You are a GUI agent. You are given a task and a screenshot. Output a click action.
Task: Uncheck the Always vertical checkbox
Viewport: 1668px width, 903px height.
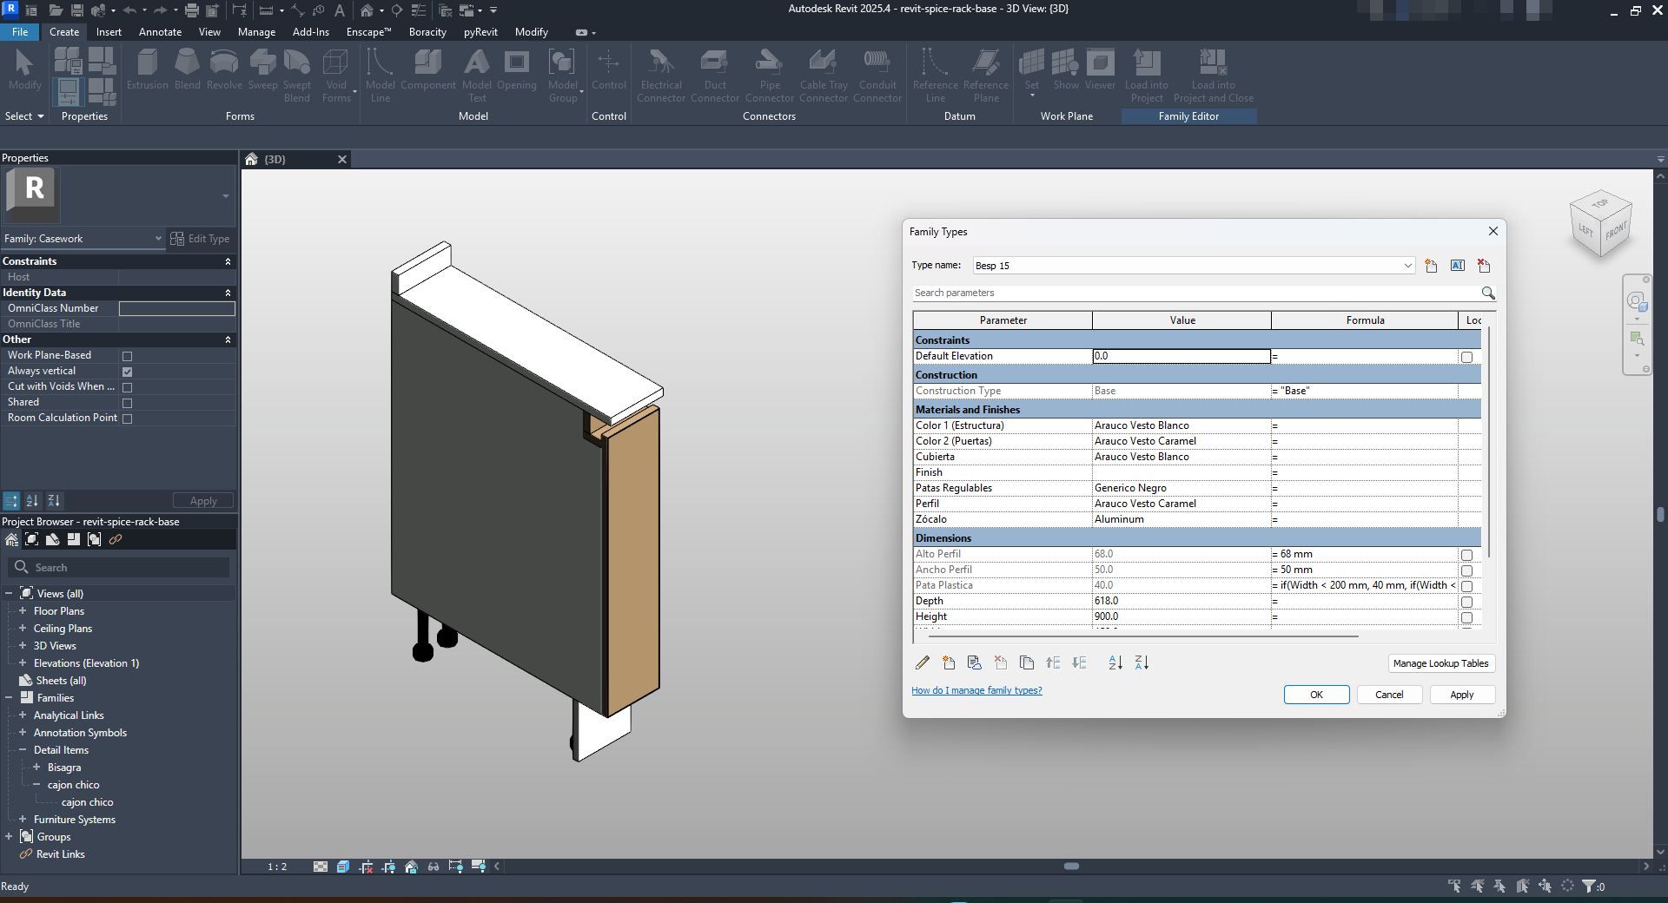(127, 372)
